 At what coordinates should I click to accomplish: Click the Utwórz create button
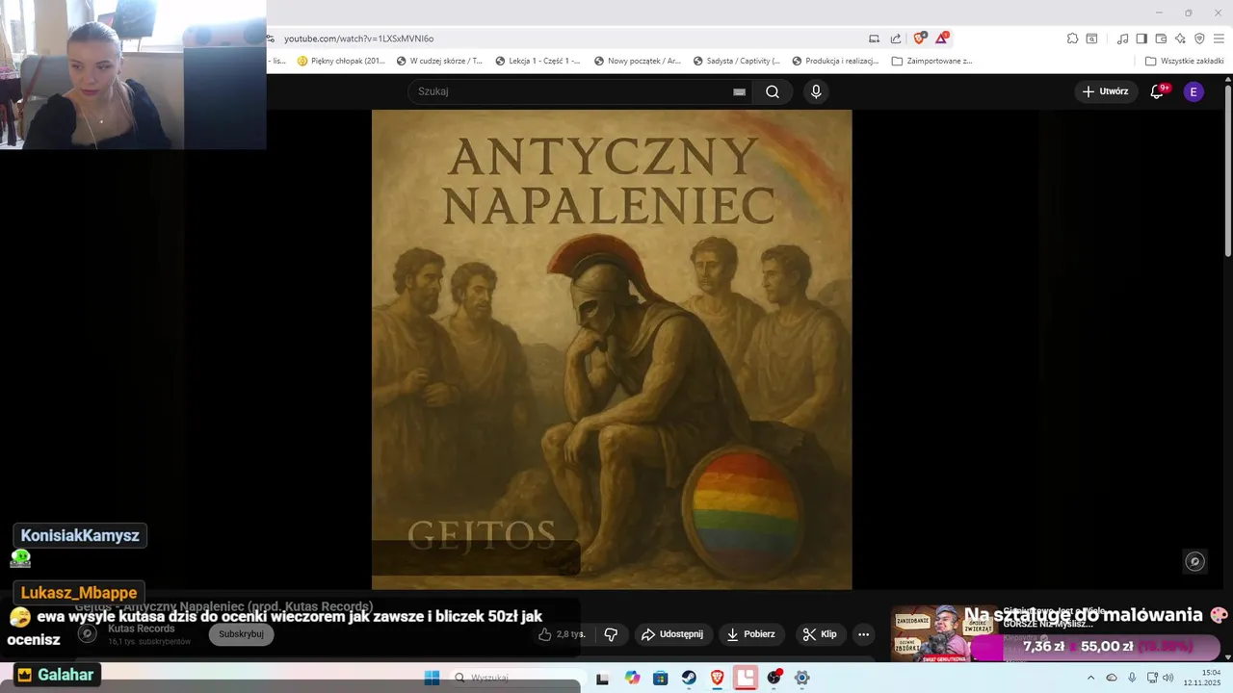pos(1105,91)
